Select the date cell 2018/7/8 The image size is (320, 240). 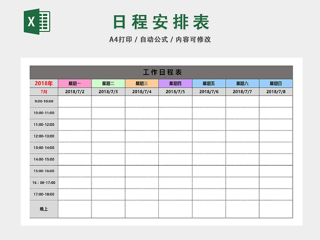pos(276,91)
